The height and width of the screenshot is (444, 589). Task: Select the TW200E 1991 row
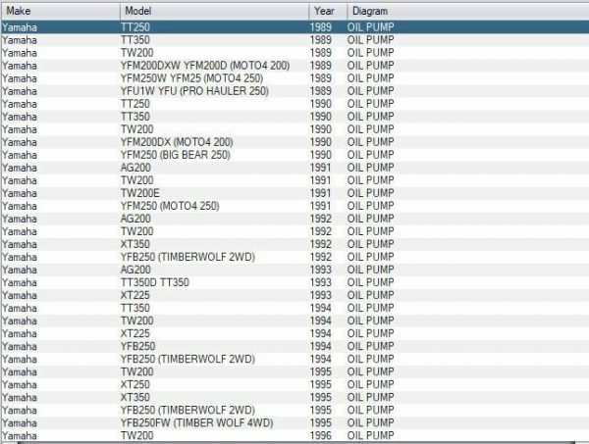[x=294, y=193]
